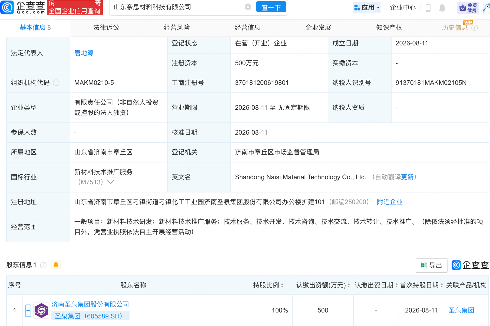Switch to 经营风险 tab
Viewport: 490px width, 326px height.
pyautogui.click(x=177, y=28)
